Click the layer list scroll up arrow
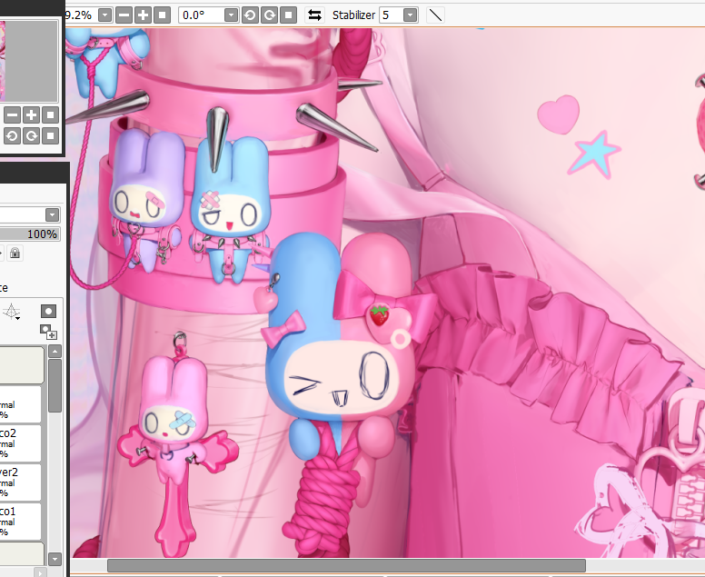Viewport: 705px width, 577px height. [55, 352]
